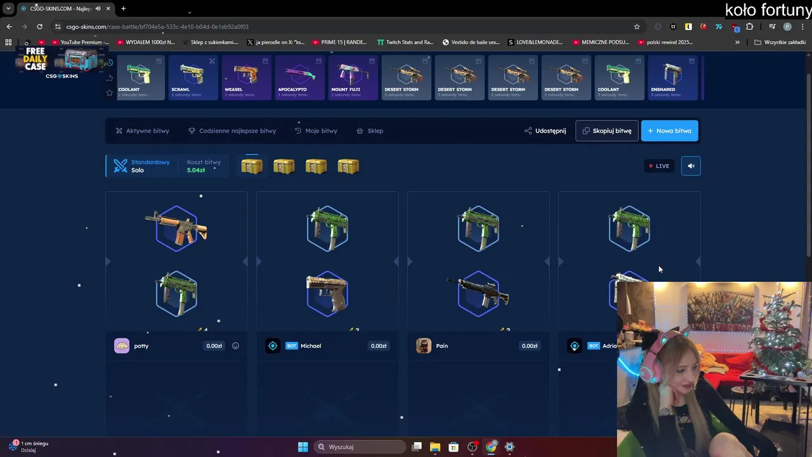The image size is (812, 457).
Task: Open the Apocalypto drop card
Action: pos(299,77)
